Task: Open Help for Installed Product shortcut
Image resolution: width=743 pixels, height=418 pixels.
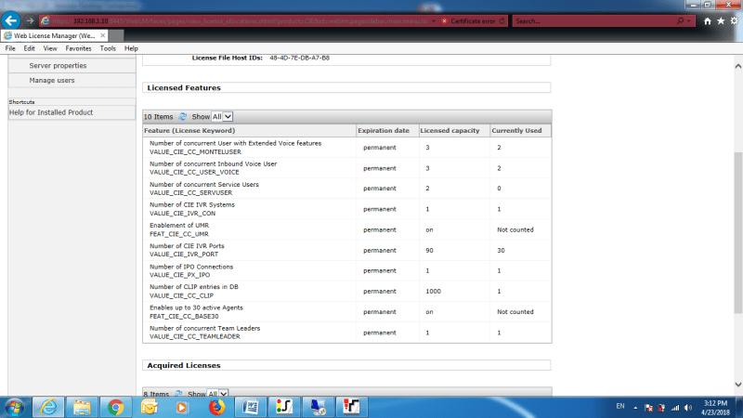Action: [51, 112]
